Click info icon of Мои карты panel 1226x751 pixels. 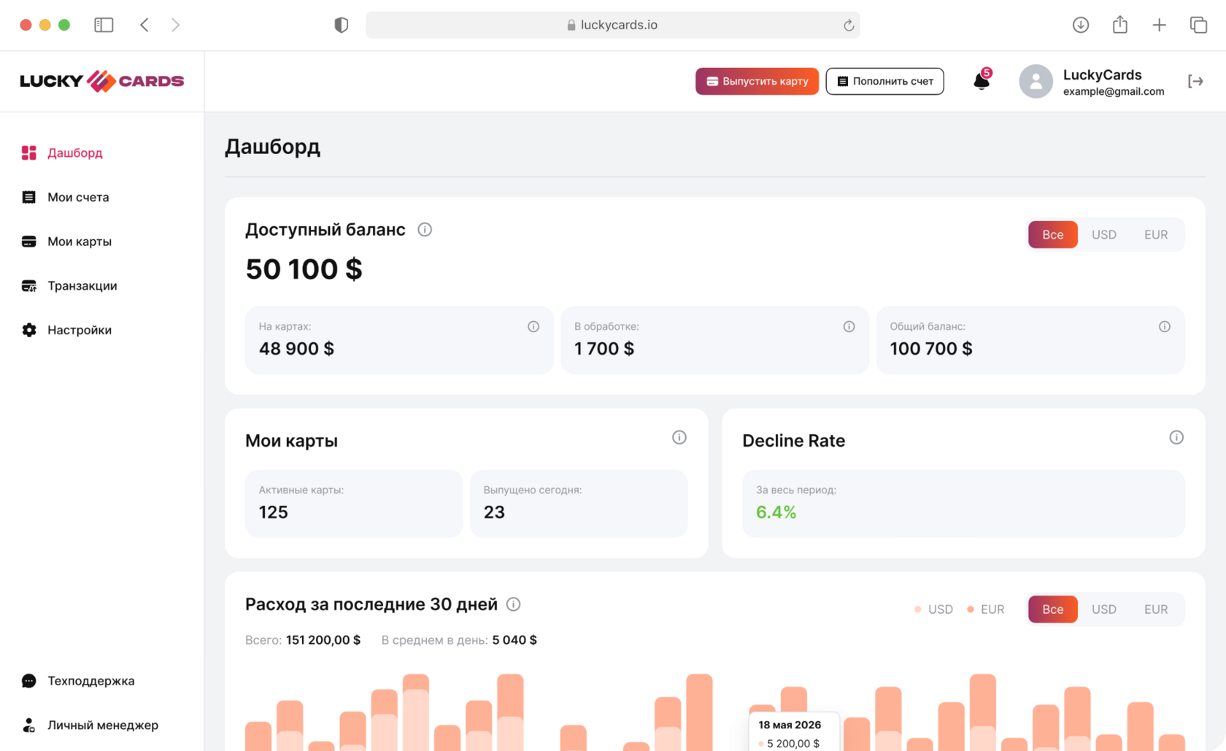pyautogui.click(x=679, y=437)
